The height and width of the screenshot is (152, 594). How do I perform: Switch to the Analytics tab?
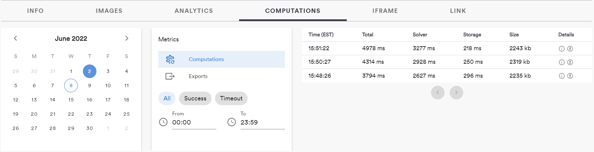(194, 11)
